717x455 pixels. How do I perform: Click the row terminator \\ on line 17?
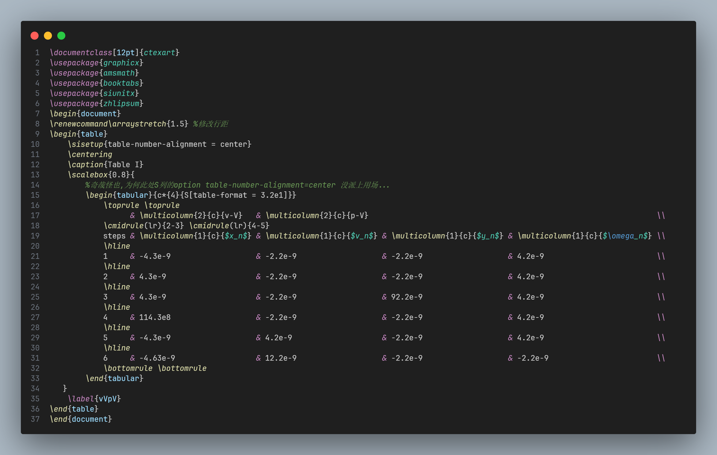click(661, 215)
